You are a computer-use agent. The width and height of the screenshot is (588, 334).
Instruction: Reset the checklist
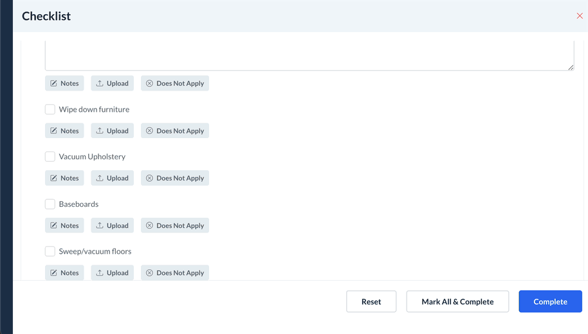point(371,302)
